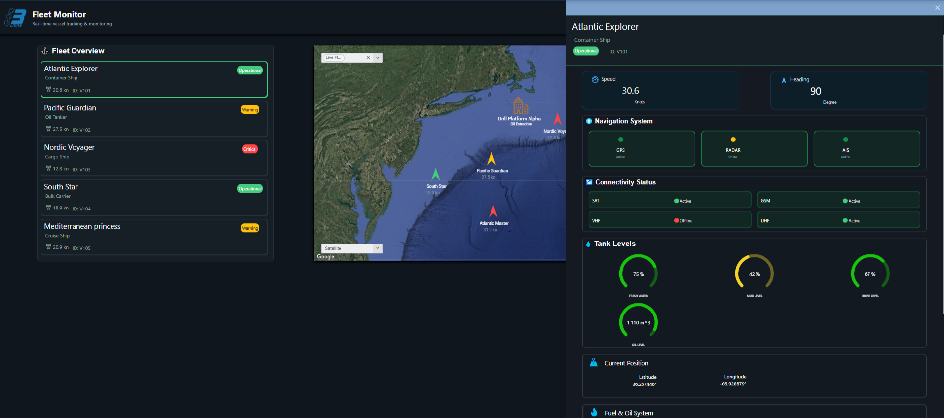Click the RADAR navigation status tile

(754, 149)
